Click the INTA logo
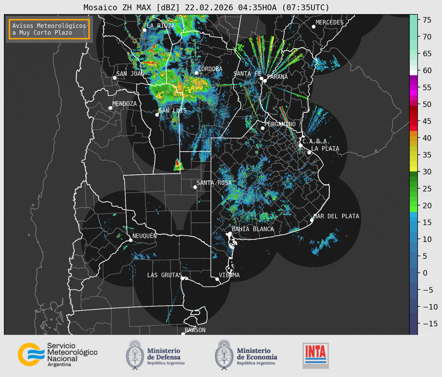Viewport: 442px width, 377px height. coord(316,356)
